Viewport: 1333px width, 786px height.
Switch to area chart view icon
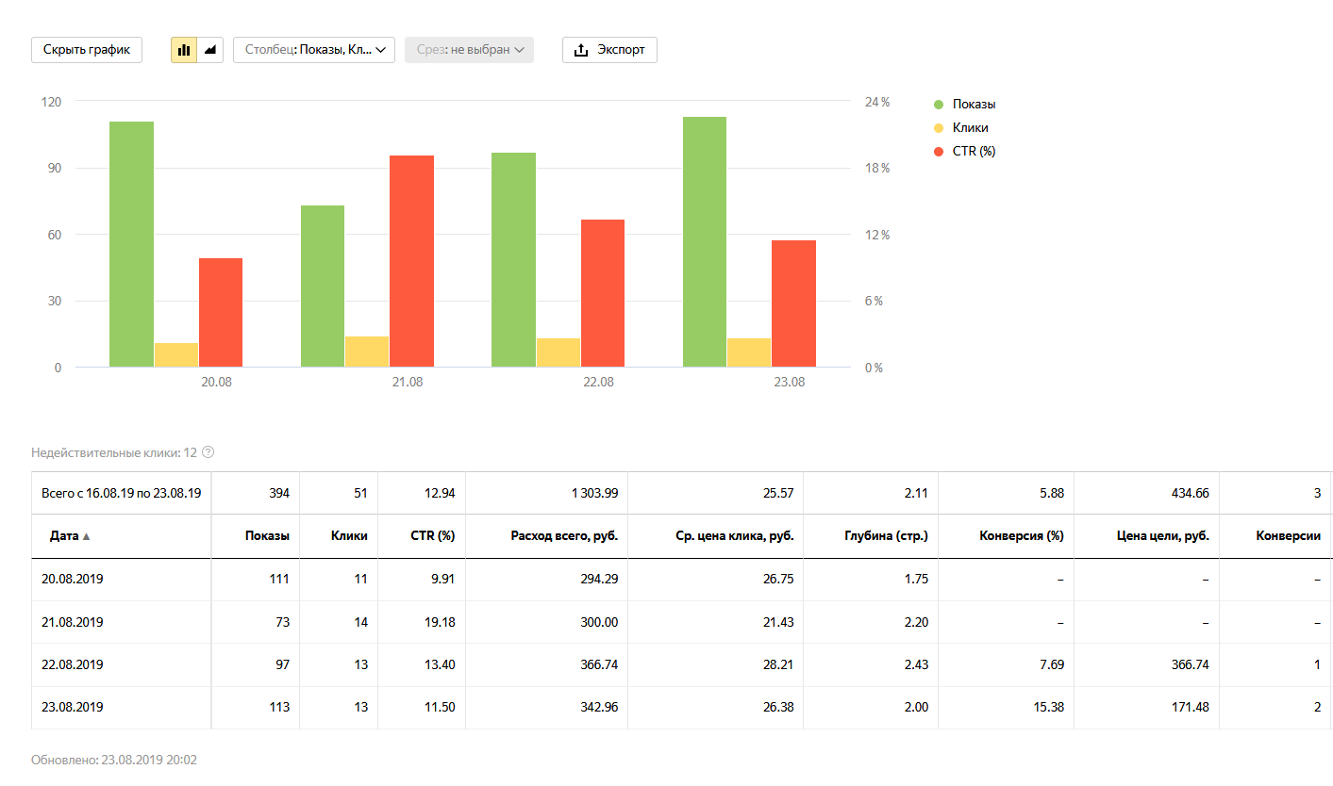(210, 50)
